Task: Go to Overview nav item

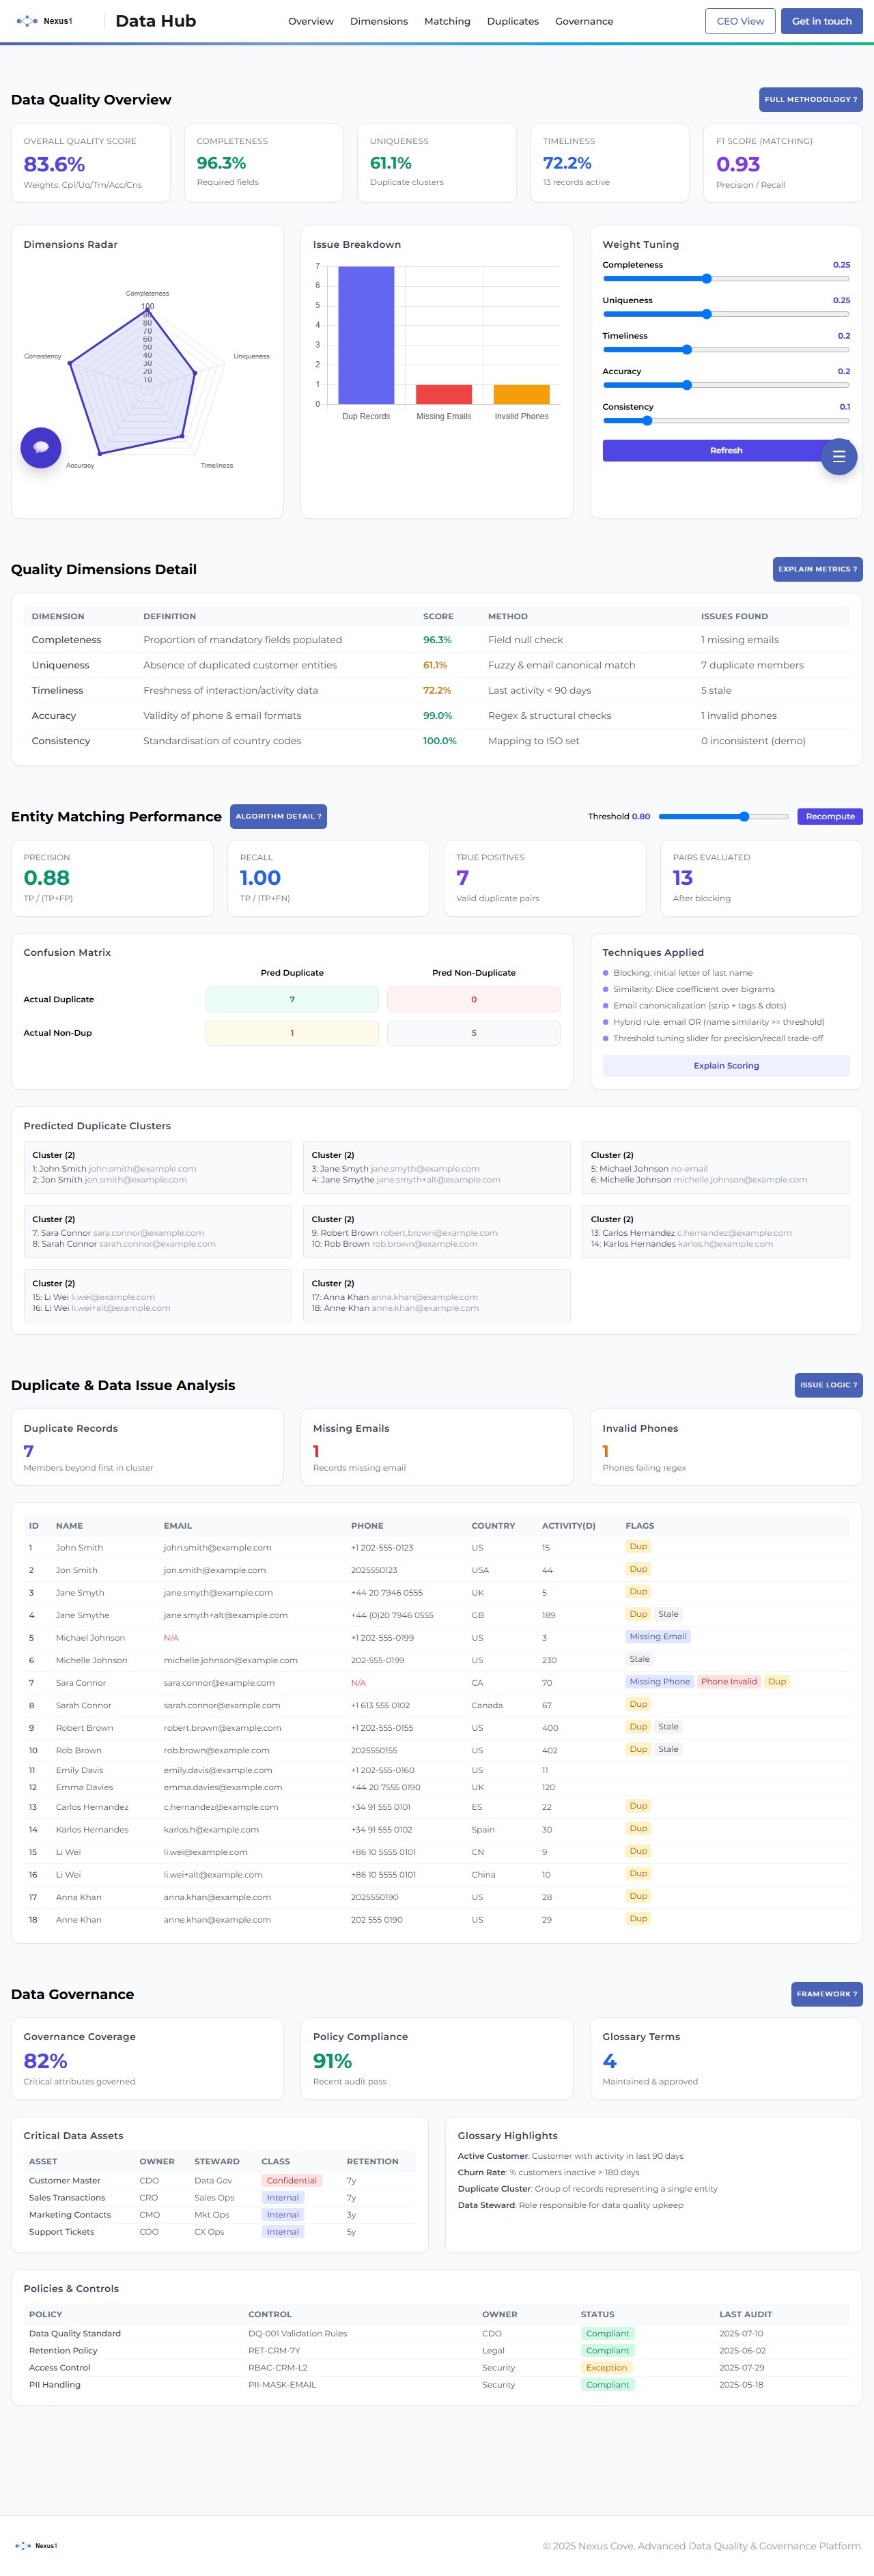Action: [311, 21]
